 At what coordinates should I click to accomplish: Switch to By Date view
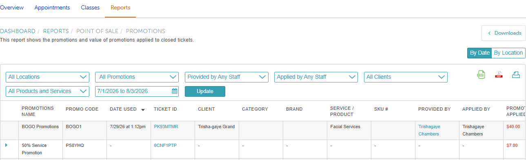479,53
